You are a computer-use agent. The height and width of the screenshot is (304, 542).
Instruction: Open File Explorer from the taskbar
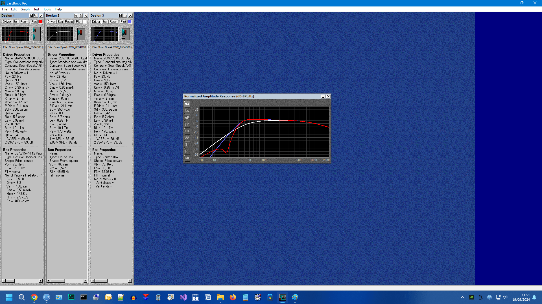point(220,297)
